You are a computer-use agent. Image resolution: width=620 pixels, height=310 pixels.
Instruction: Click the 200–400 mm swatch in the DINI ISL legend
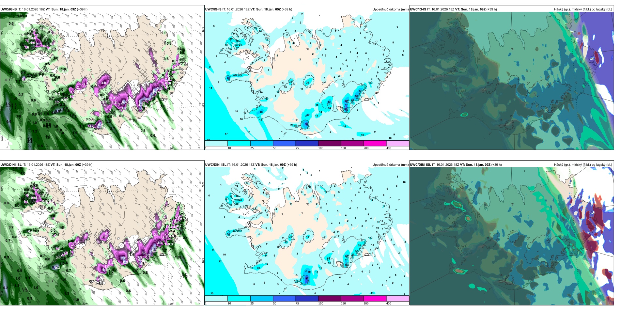click(375, 299)
